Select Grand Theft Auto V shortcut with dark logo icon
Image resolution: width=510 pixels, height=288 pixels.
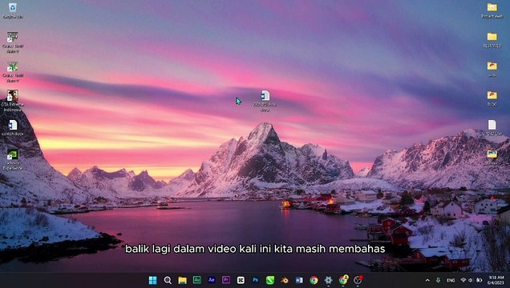pyautogui.click(x=13, y=42)
